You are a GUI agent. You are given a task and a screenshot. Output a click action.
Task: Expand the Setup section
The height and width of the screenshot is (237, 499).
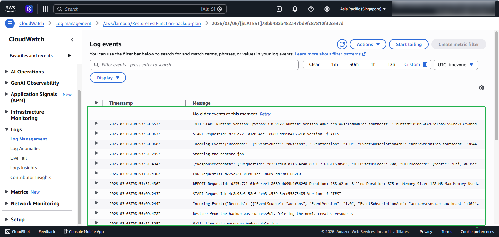[x=7, y=219]
